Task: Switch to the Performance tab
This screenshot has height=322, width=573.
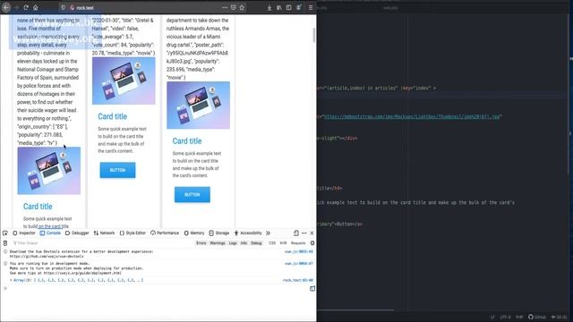Action: [165, 233]
